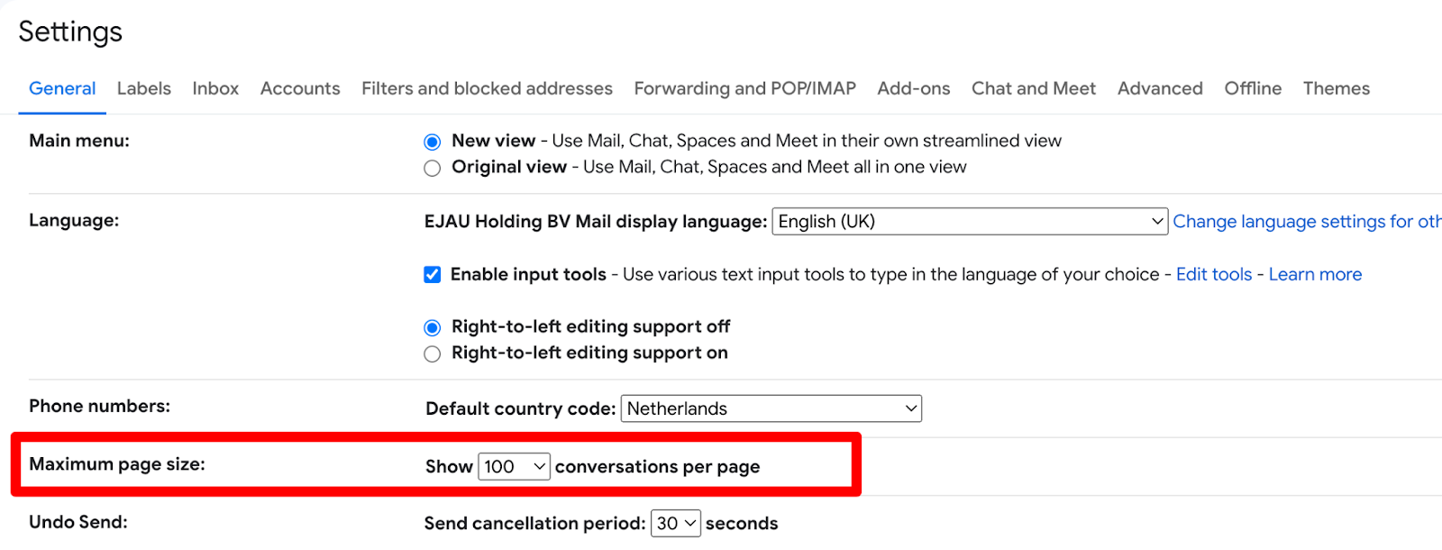Click the Learn more link
1442x550 pixels.
(1315, 274)
